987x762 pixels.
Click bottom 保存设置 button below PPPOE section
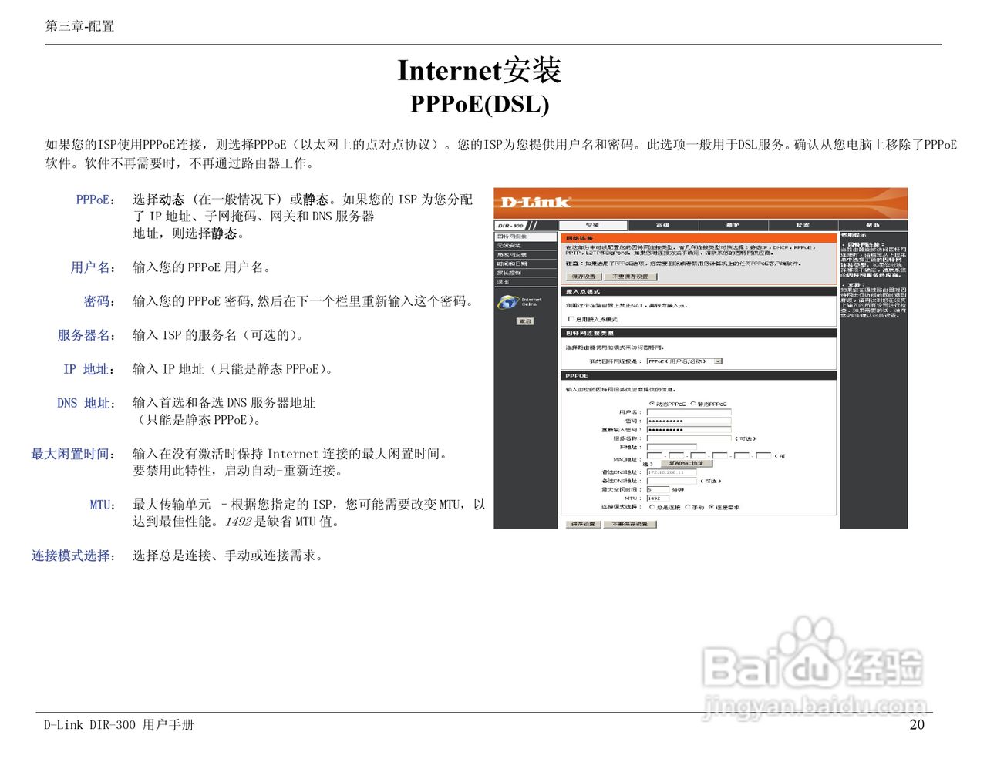(x=584, y=524)
